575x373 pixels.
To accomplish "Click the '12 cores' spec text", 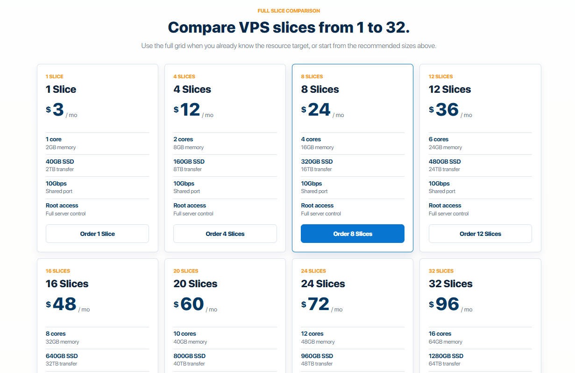I will click(x=312, y=334).
